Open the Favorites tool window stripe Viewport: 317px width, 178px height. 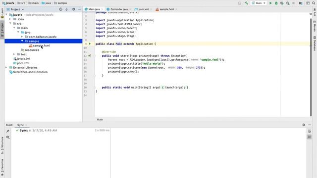point(2,167)
